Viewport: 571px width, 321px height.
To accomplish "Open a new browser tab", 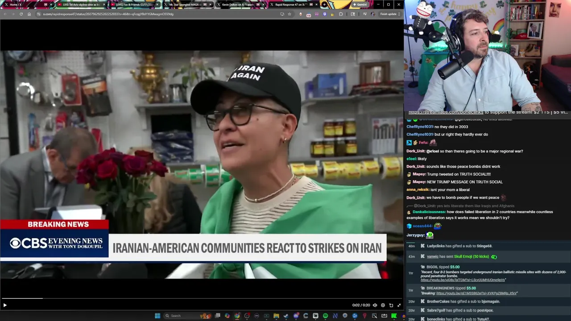I will (x=325, y=4).
